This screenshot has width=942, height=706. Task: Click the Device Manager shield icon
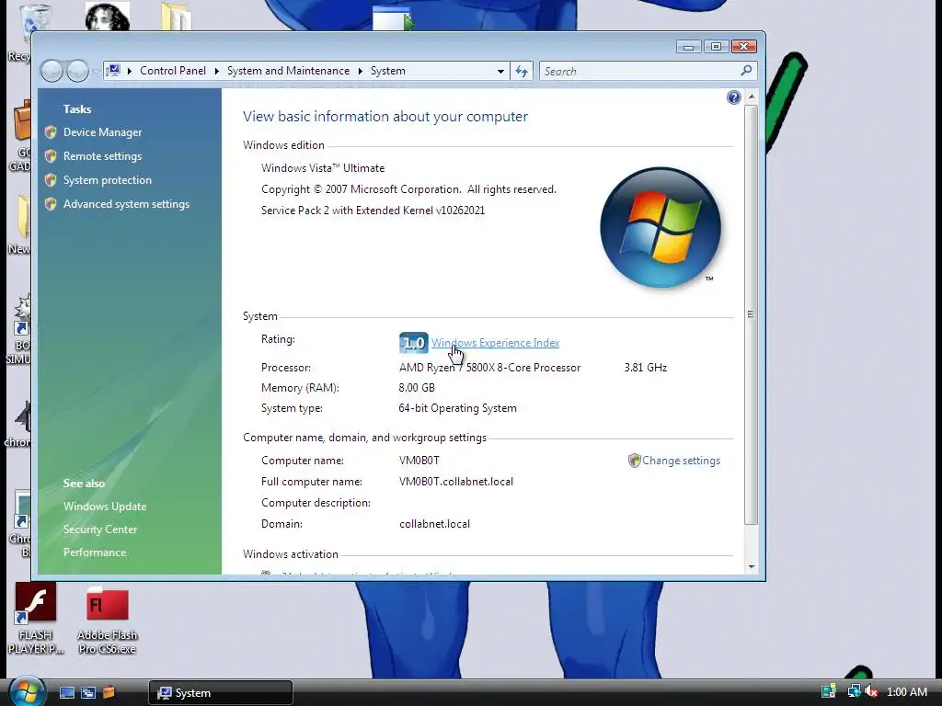(51, 132)
